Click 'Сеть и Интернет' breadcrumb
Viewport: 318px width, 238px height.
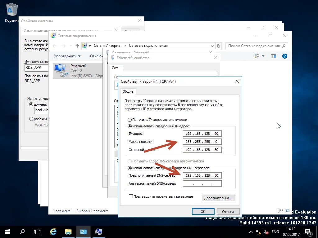(108, 46)
